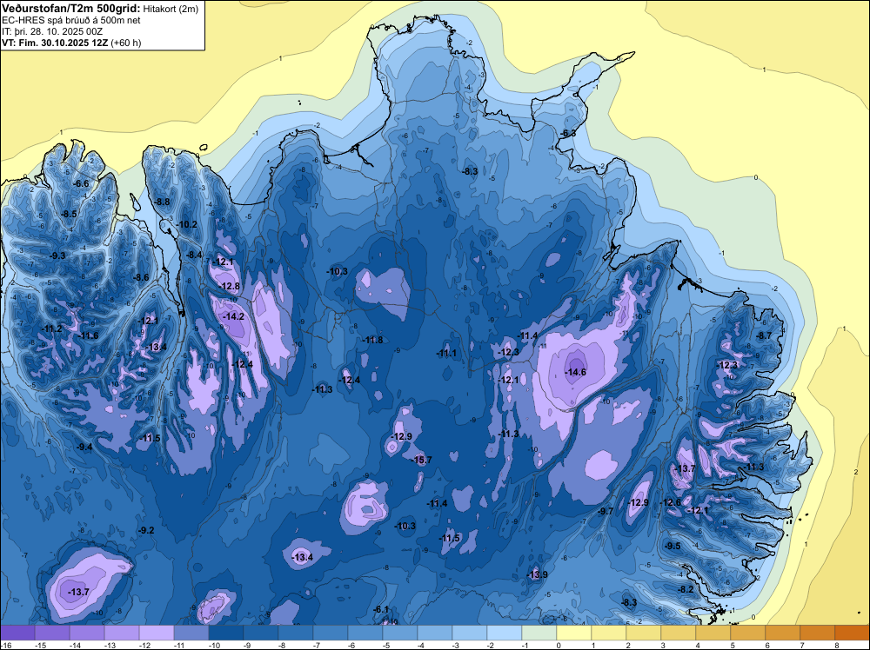Image resolution: width=870 pixels, height=650 pixels.
Task: Select the legend swatch between 0 and 1
Action: [x=574, y=633]
